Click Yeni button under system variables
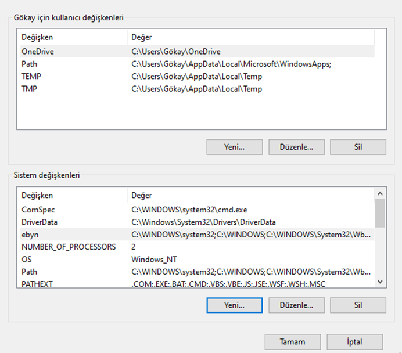402x353 pixels. coord(234,305)
